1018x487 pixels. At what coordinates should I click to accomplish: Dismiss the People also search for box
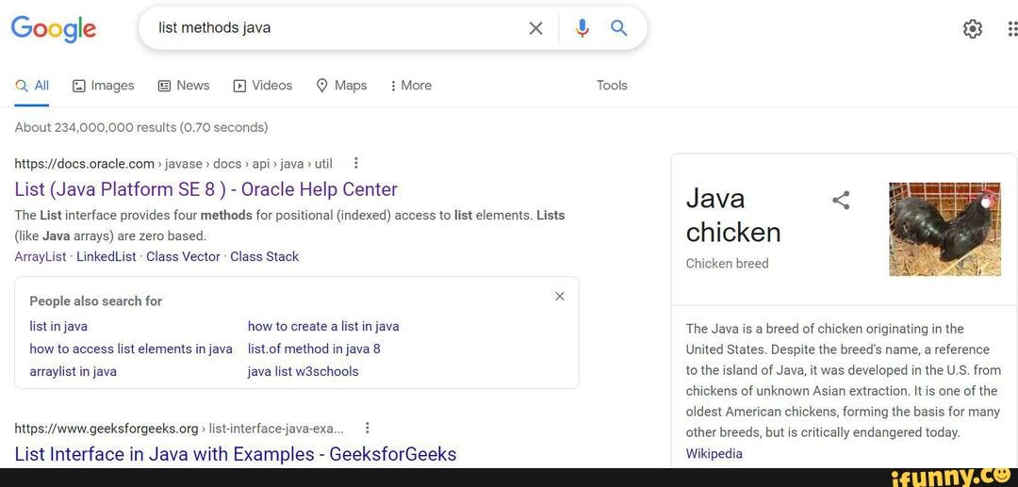560,296
